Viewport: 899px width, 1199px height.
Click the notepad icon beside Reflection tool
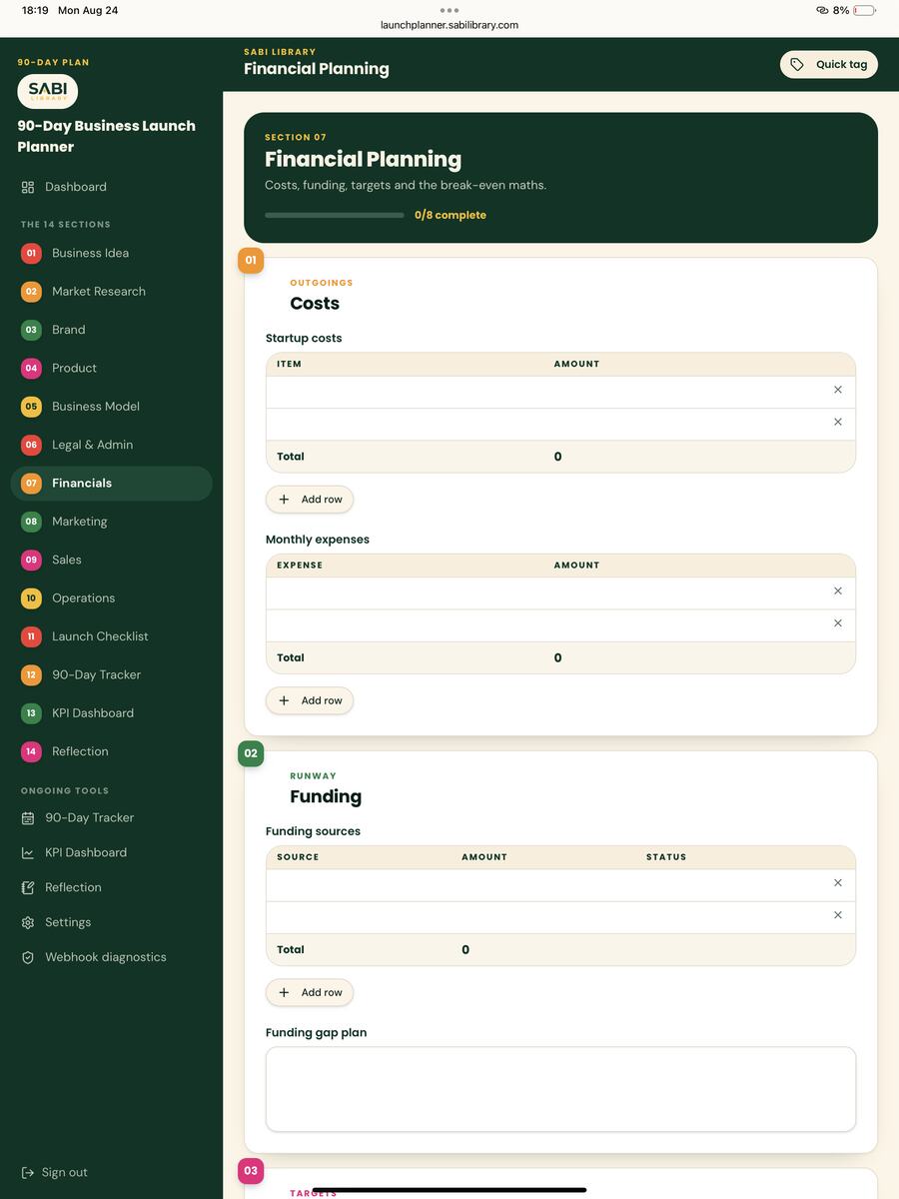click(28, 888)
